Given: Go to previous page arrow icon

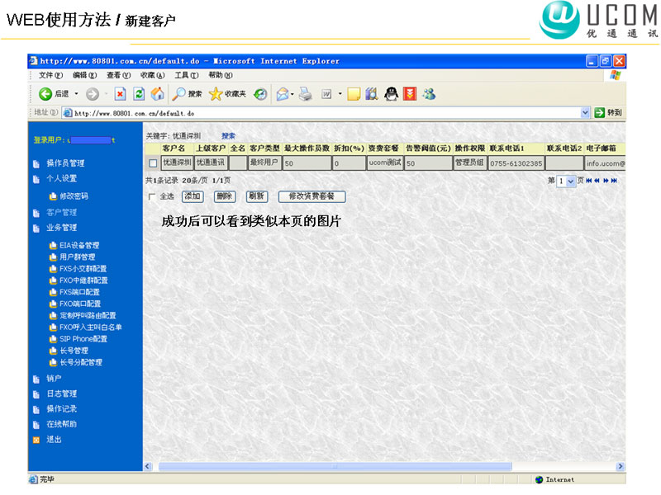Looking at the screenshot, I should point(597,181).
